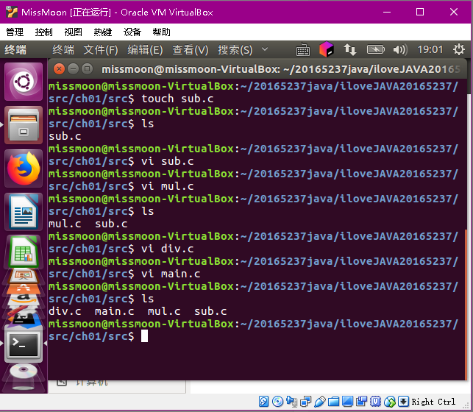Image resolution: width=473 pixels, height=412 pixels.
Task: Click the display monitor status icon
Action: (347, 402)
